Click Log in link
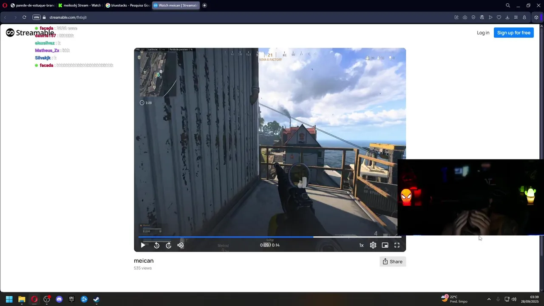Screen dimensions: 544x306 [x=483, y=33]
